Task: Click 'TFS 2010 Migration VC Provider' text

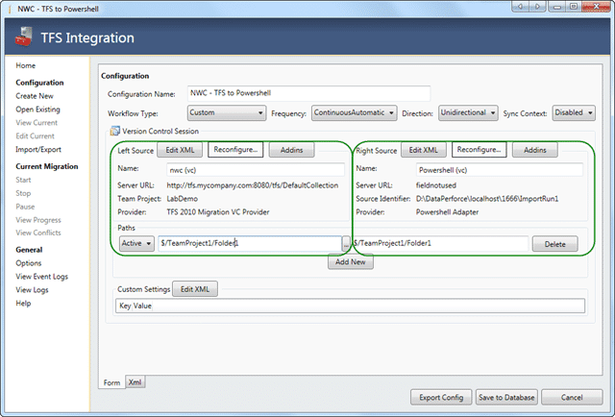Action: tap(218, 212)
